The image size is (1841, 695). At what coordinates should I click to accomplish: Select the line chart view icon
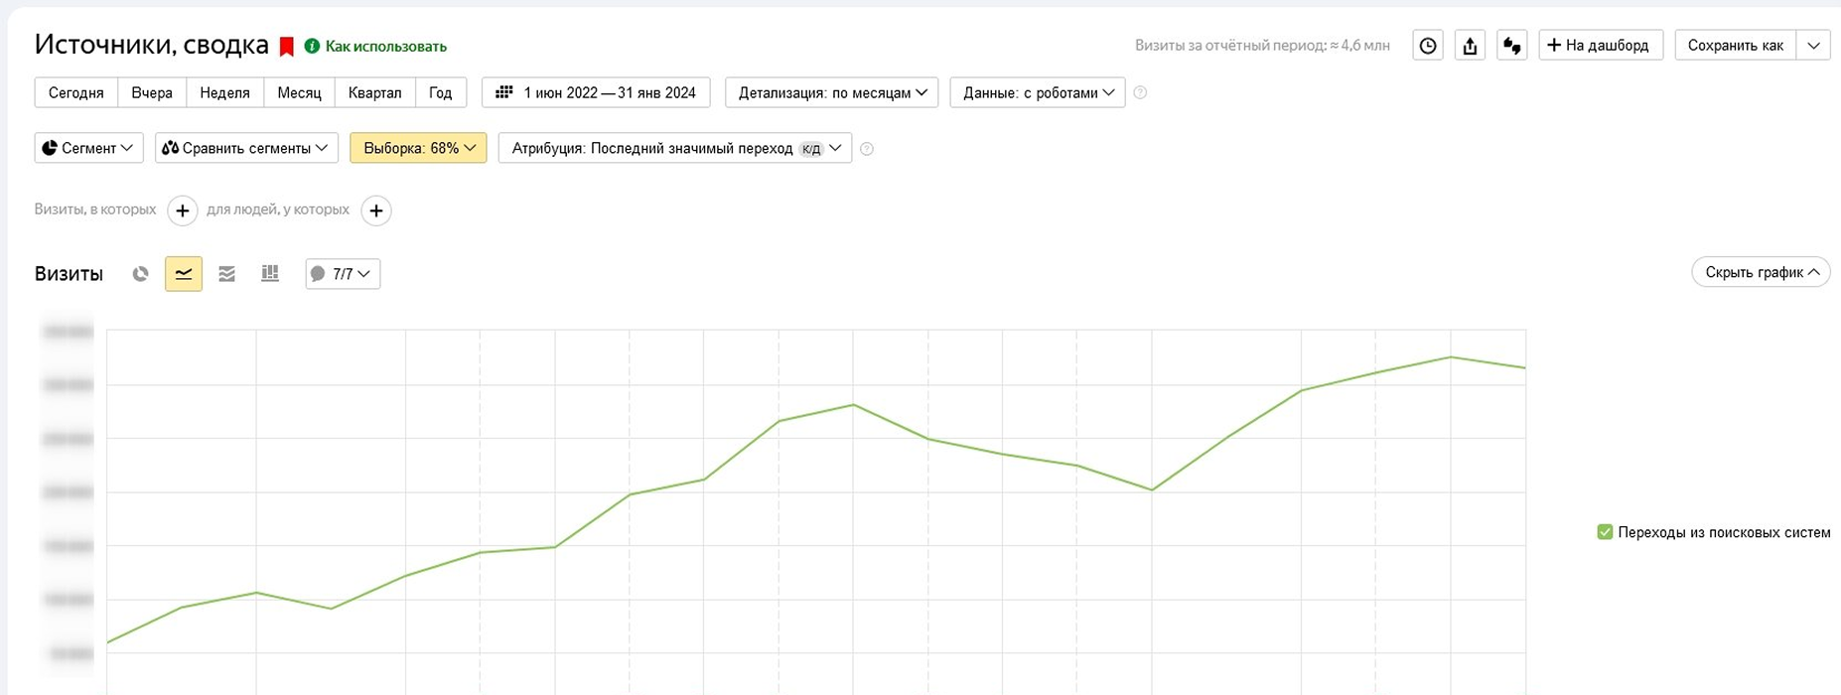coord(184,274)
